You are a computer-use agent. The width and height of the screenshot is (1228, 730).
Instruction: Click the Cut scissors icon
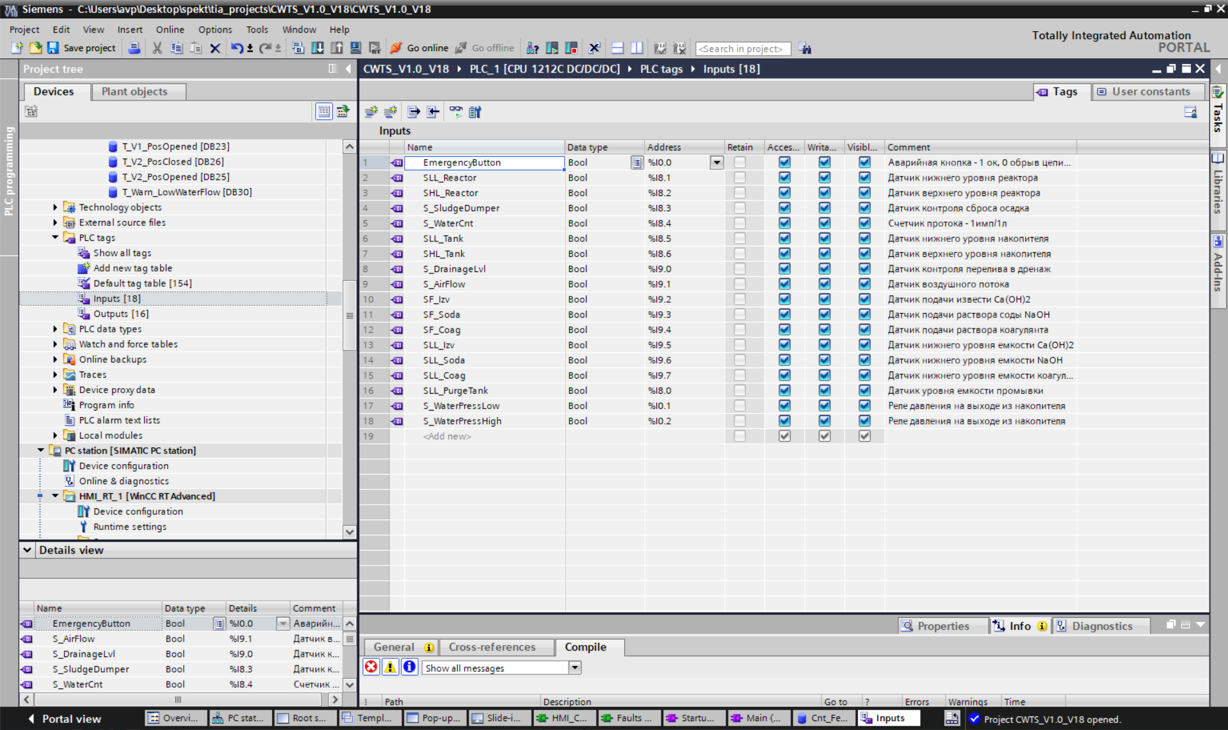coord(157,48)
